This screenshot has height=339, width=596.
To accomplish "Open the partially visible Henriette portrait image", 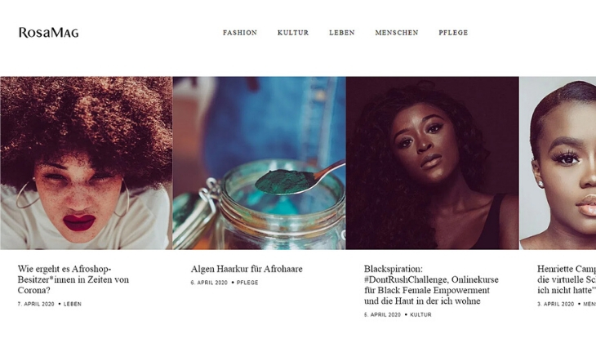I will [x=558, y=163].
